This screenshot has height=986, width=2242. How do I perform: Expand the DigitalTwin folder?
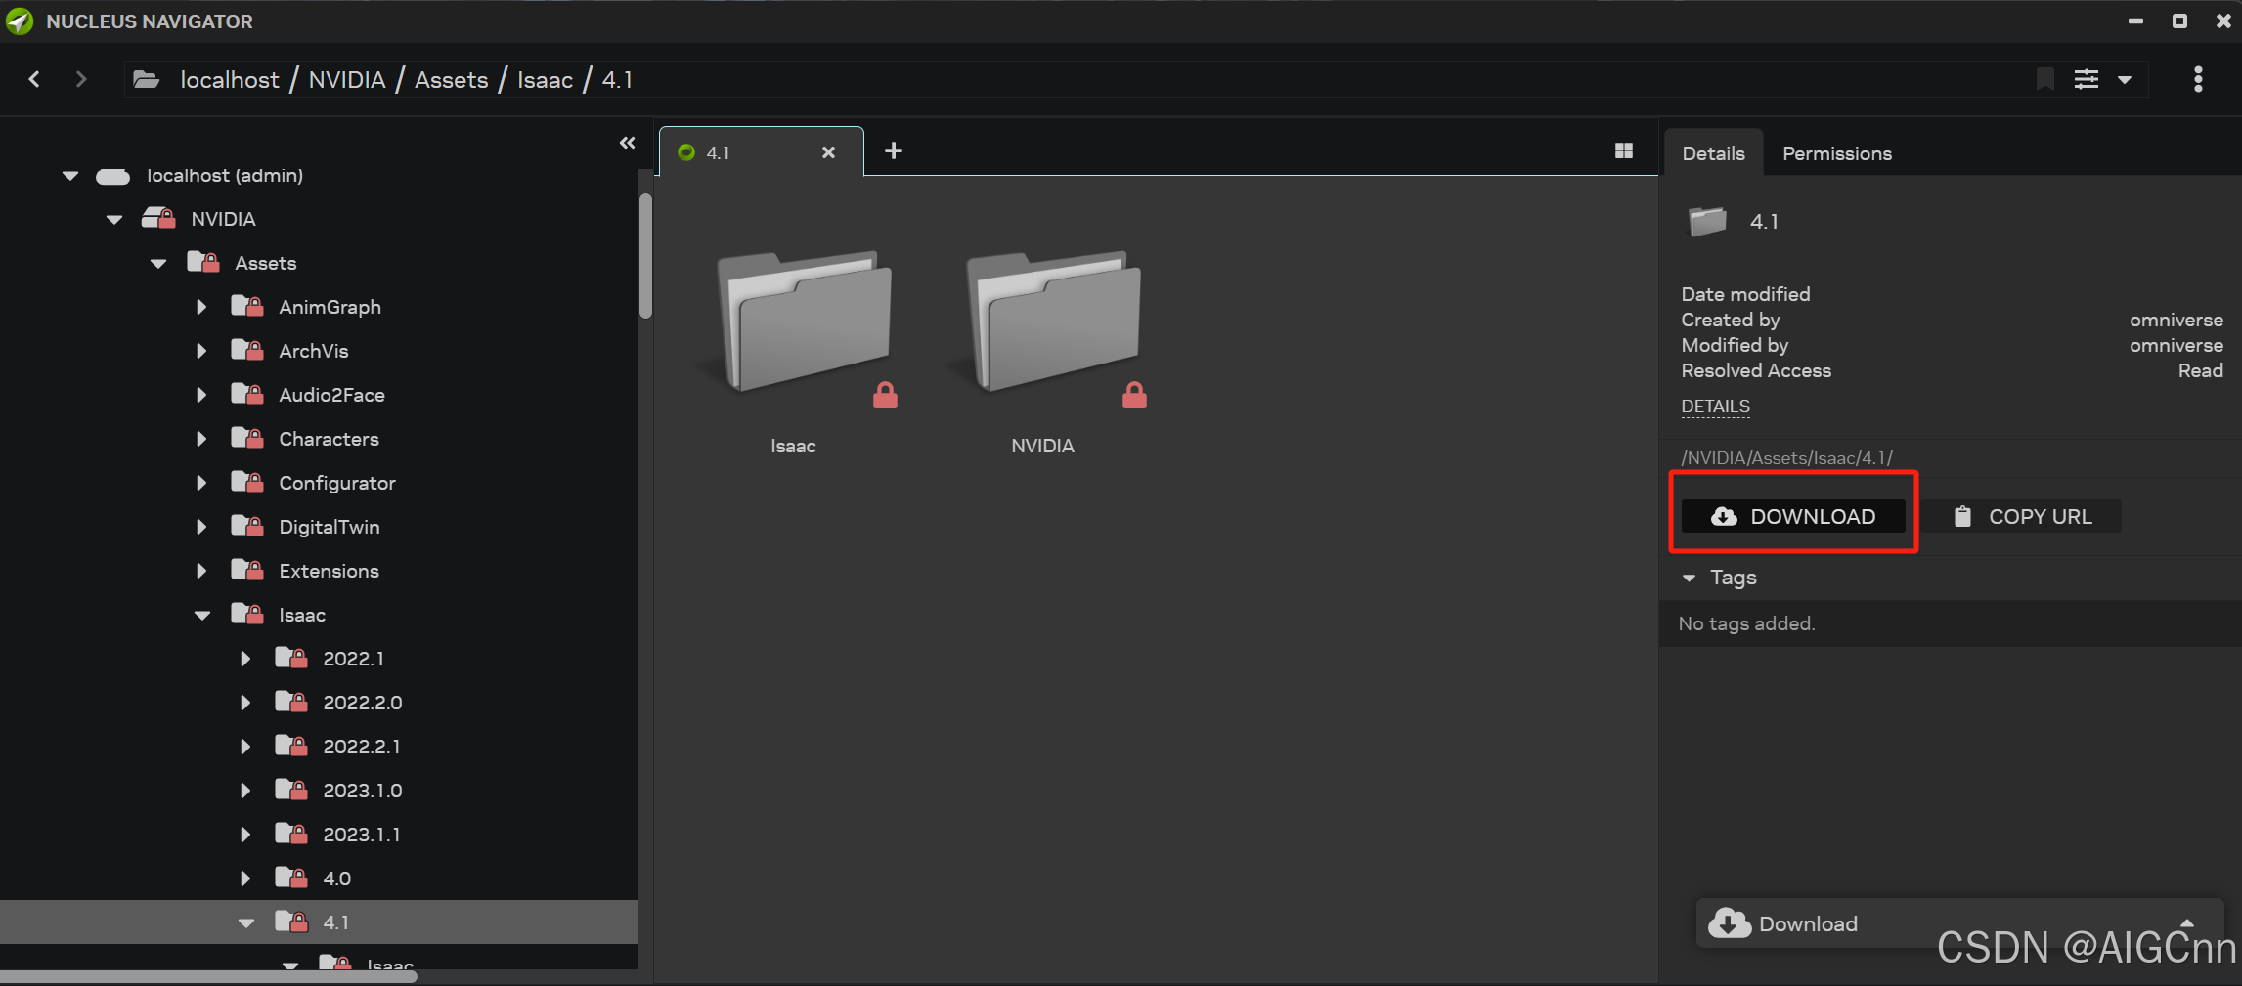tap(201, 527)
